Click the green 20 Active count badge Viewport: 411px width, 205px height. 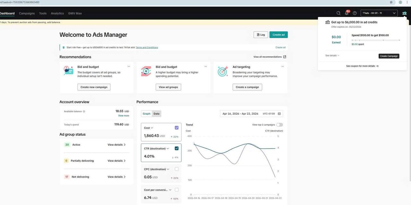[67, 145]
